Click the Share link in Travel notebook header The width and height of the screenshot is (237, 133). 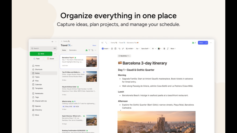[x=94, y=45]
